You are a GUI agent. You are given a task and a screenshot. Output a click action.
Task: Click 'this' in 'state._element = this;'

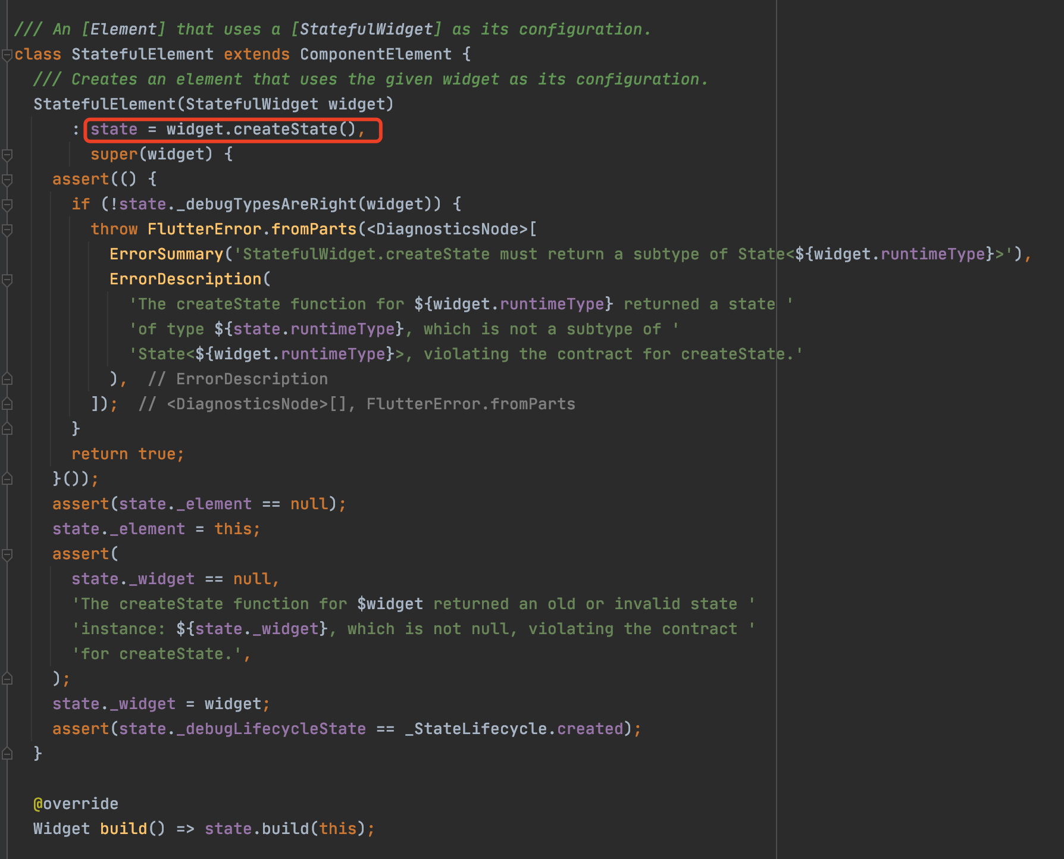click(233, 529)
